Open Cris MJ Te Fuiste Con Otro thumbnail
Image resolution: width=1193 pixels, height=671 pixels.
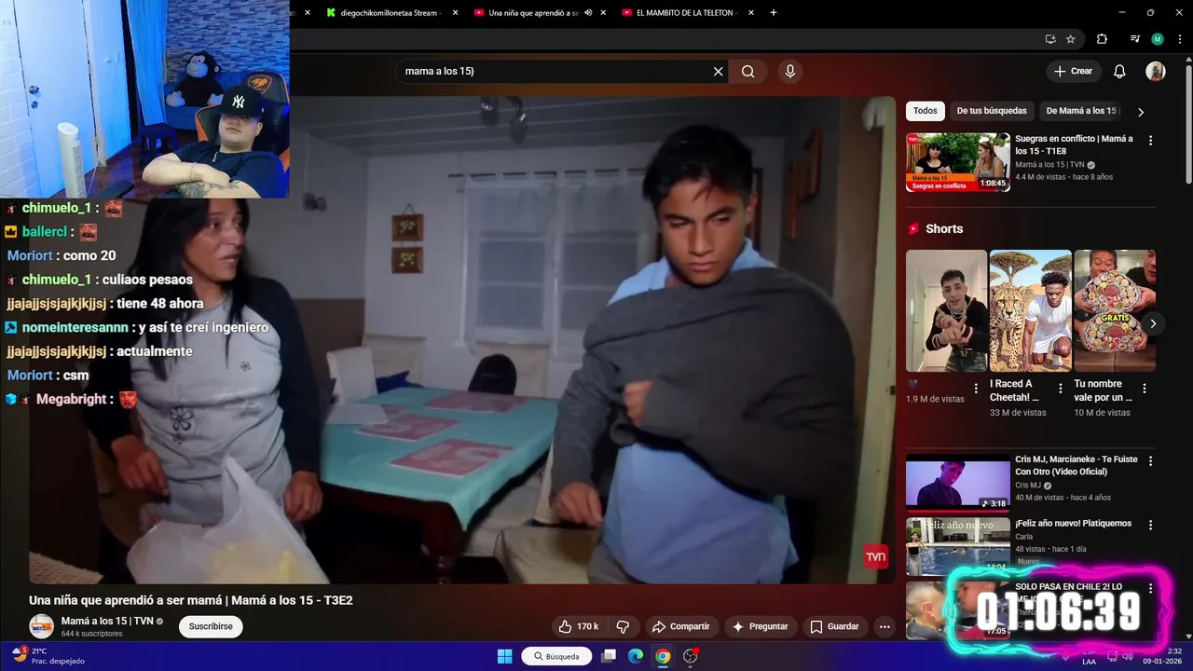958,482
